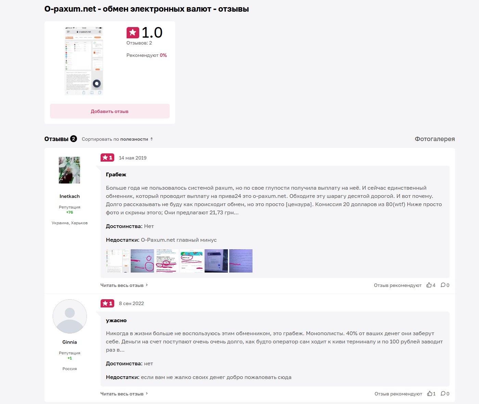This screenshot has height=404, width=479.
Task: Open the first review photo thumbnail
Action: 118,261
